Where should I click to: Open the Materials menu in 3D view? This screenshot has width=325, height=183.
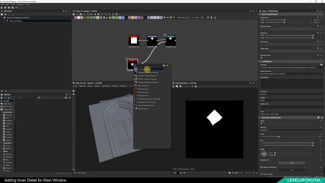(82, 86)
